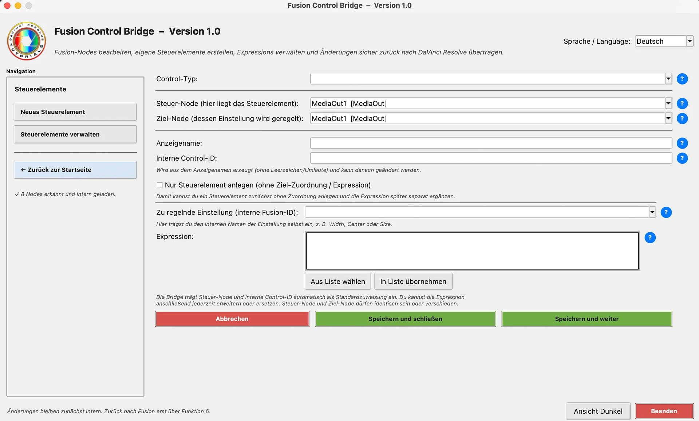This screenshot has height=421, width=699.
Task: Click Aus Liste wählen button
Action: click(x=338, y=282)
